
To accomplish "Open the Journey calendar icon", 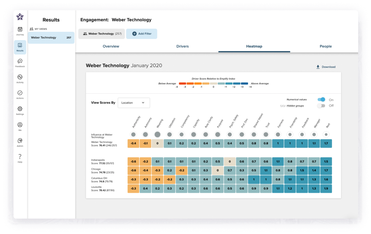I will point(20,29).
